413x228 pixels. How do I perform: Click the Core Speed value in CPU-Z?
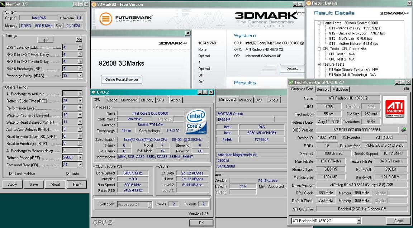pyautogui.click(x=133, y=173)
